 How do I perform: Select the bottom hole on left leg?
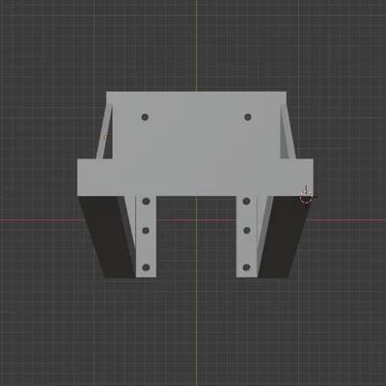(146, 267)
